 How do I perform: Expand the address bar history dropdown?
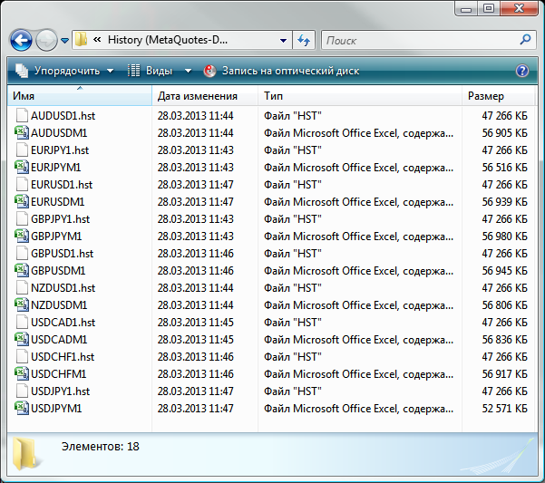click(283, 40)
